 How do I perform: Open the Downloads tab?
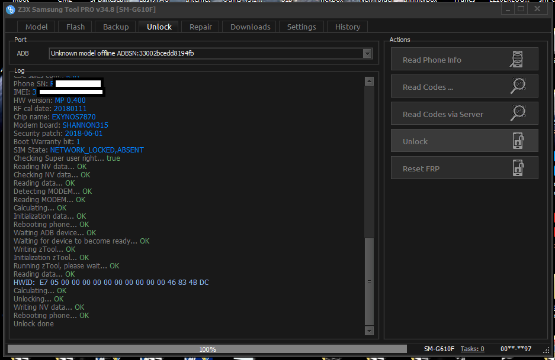coord(250,27)
